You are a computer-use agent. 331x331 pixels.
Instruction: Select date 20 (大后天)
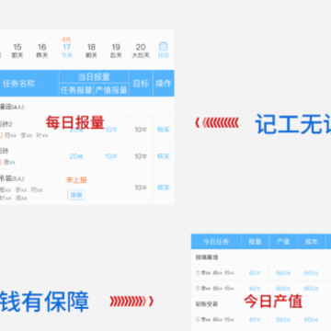(141, 51)
